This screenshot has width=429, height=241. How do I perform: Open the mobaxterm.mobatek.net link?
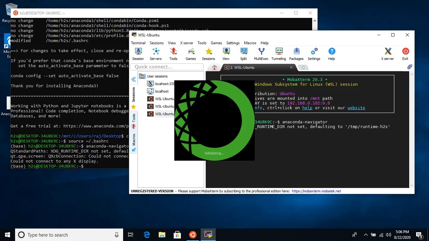pyautogui.click(x=316, y=191)
